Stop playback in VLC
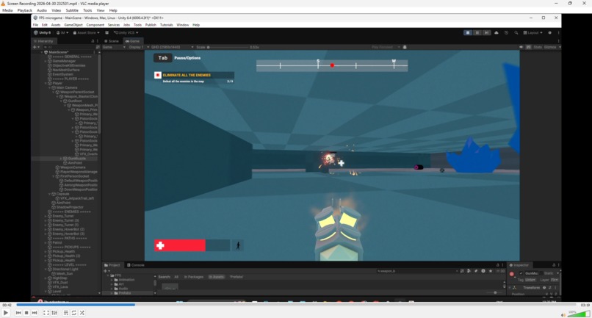This screenshot has height=318, width=592. coord(26,313)
